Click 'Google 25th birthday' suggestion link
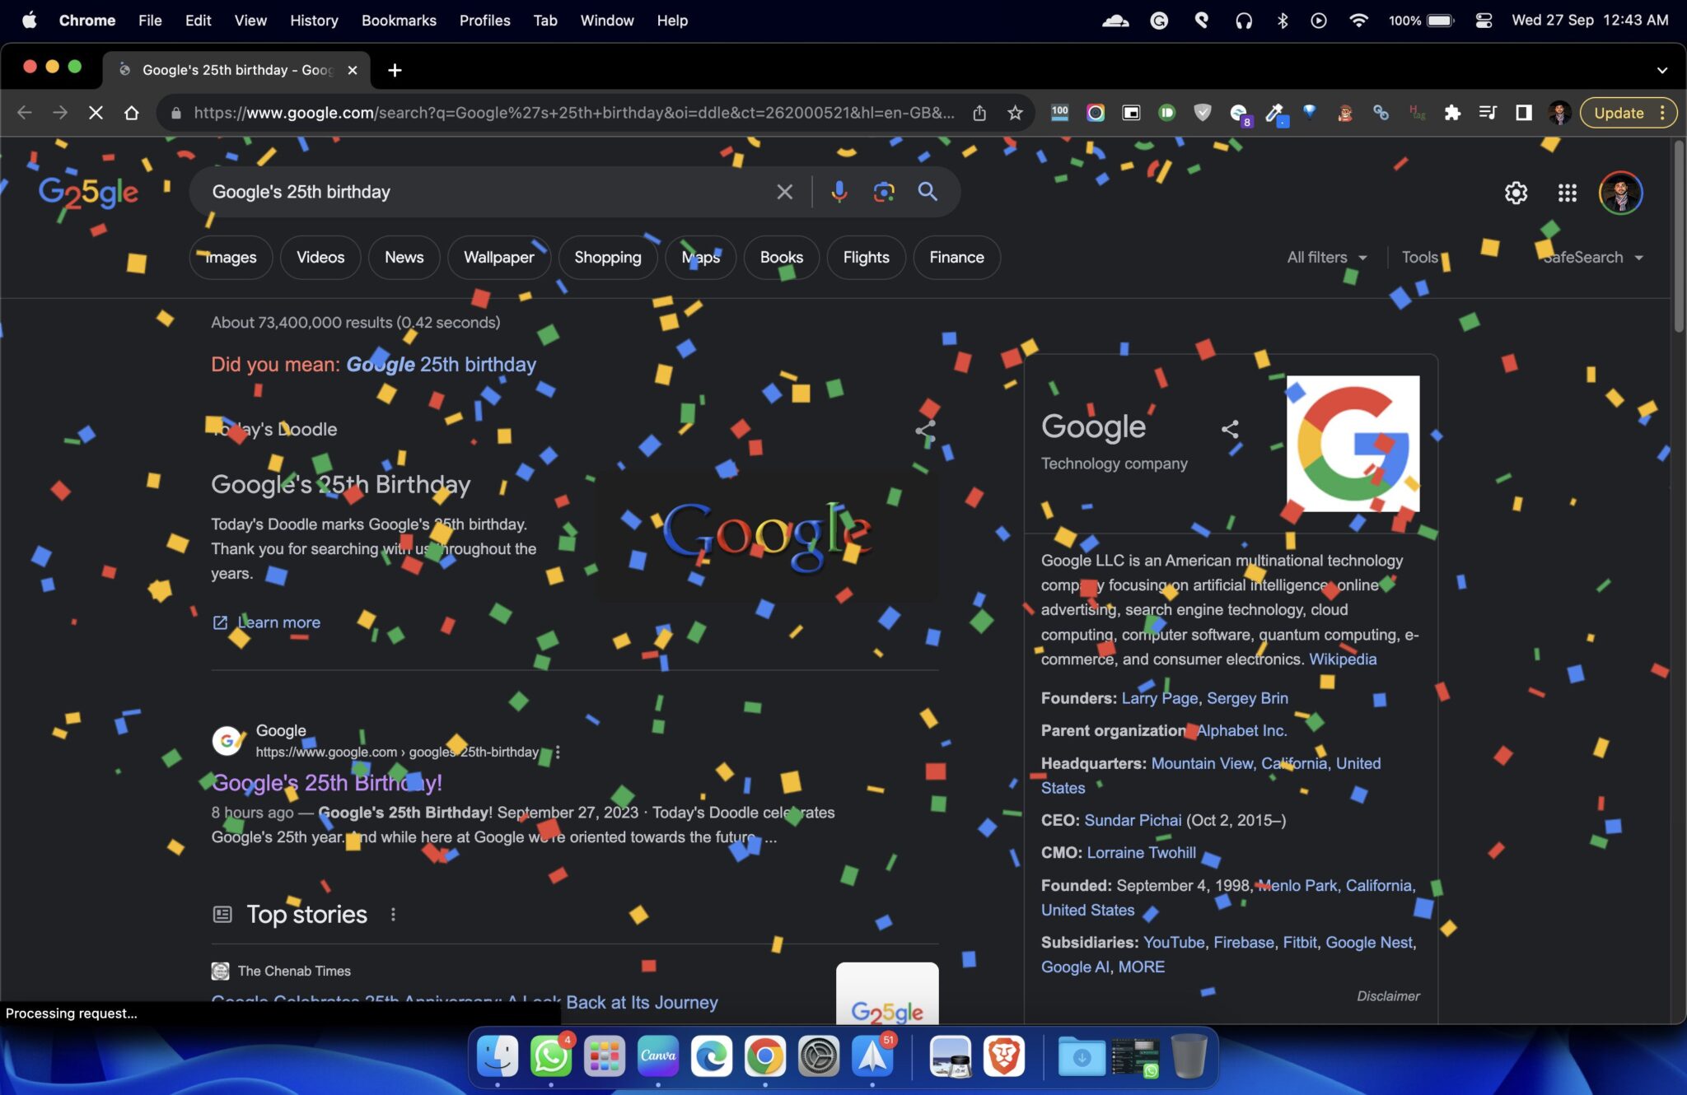The width and height of the screenshot is (1687, 1095). click(x=441, y=364)
